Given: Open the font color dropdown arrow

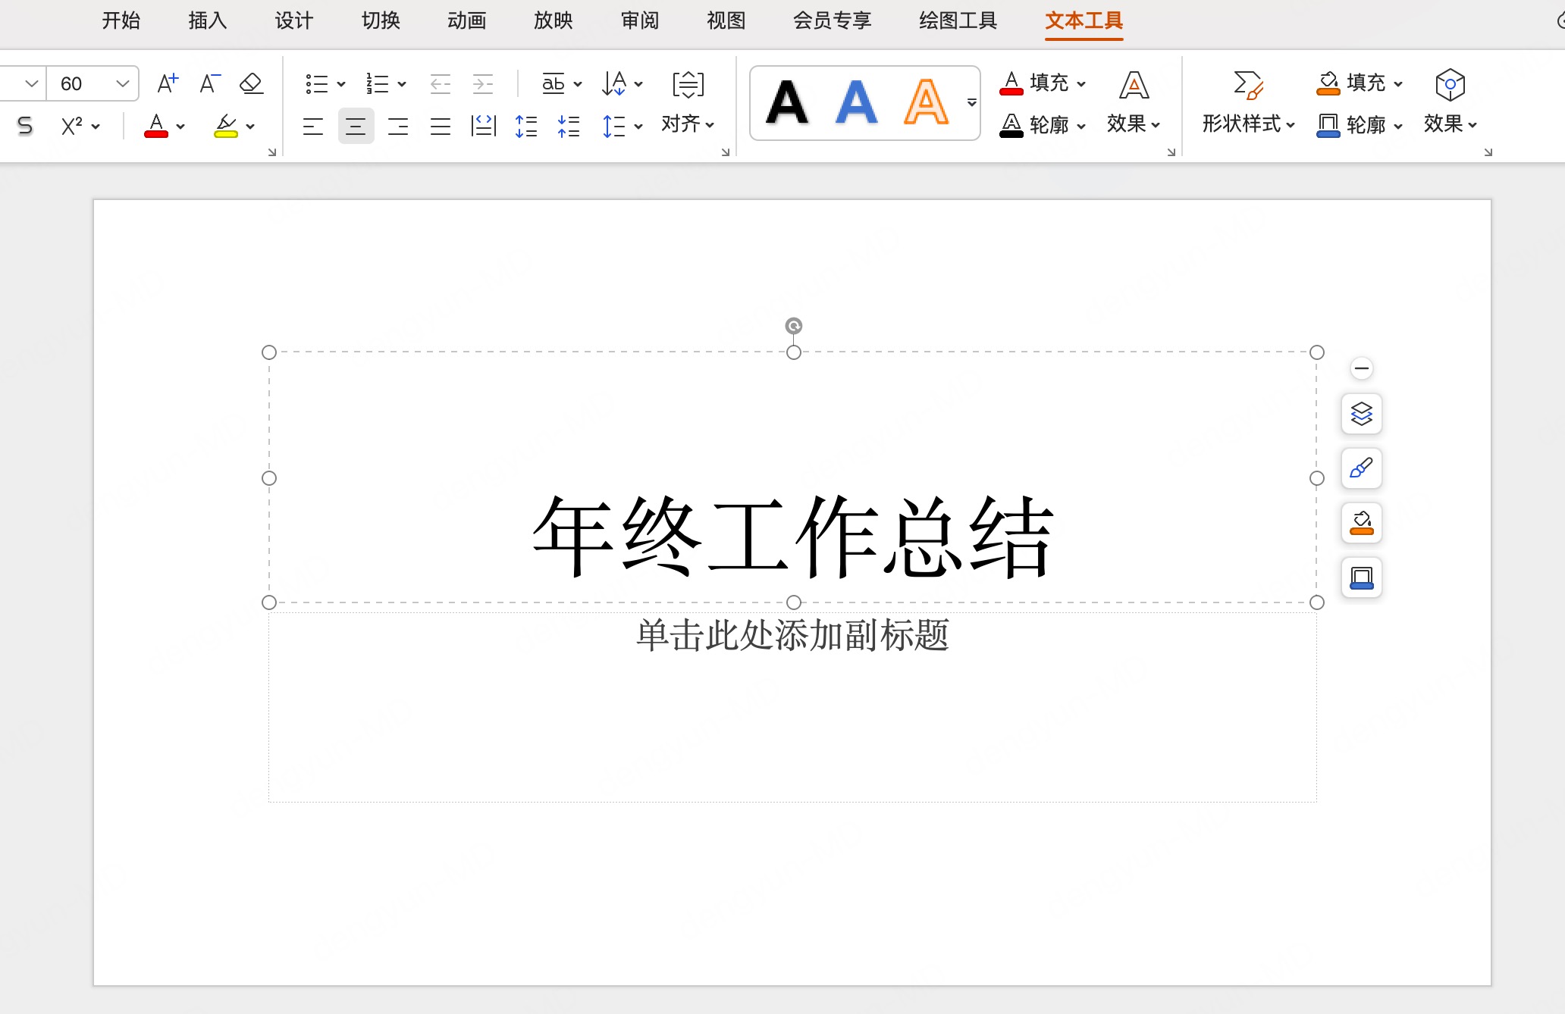Looking at the screenshot, I should coord(180,127).
